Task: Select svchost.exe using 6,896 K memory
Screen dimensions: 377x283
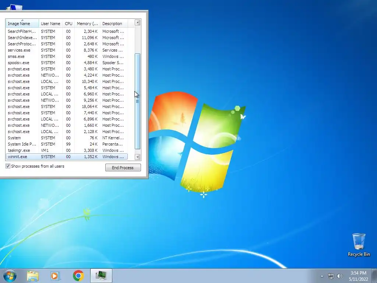Action: [67, 119]
